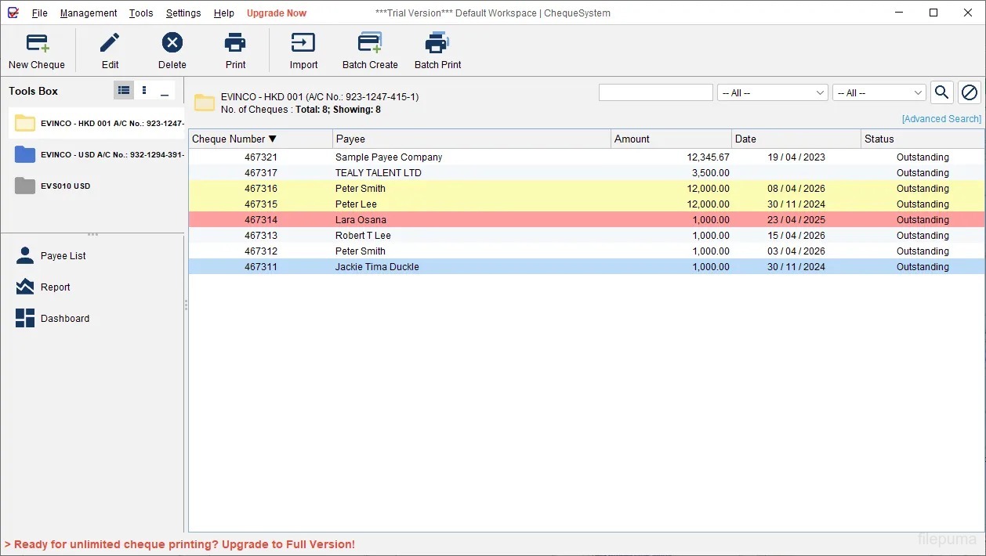
Task: Minimize the Tools Box panel
Action: point(165,91)
